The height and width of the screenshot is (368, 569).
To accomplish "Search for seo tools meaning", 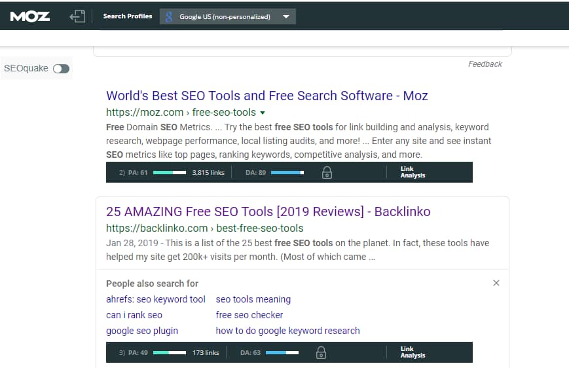I will (x=253, y=299).
